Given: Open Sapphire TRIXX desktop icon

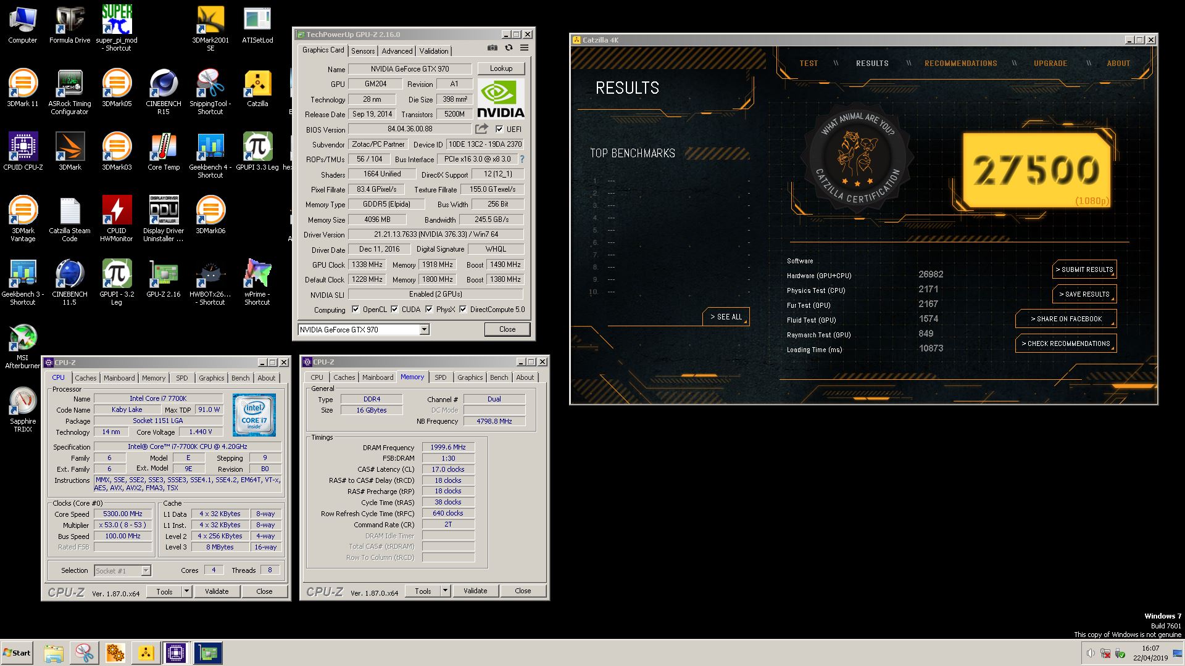Looking at the screenshot, I should click(23, 410).
